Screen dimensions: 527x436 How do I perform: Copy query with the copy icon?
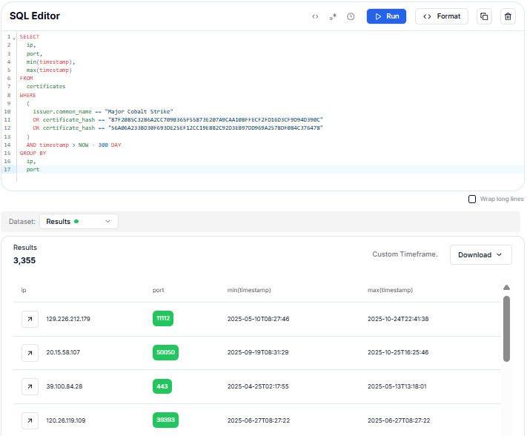click(484, 16)
